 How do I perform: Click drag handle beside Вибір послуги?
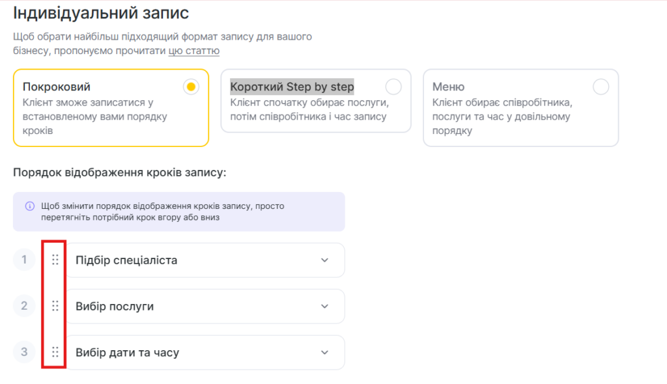[x=55, y=306]
